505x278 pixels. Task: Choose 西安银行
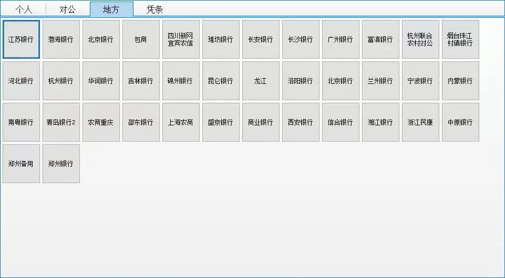coord(301,122)
